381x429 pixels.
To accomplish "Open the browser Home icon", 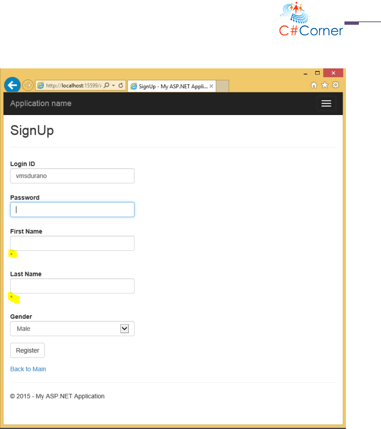I will (x=314, y=85).
